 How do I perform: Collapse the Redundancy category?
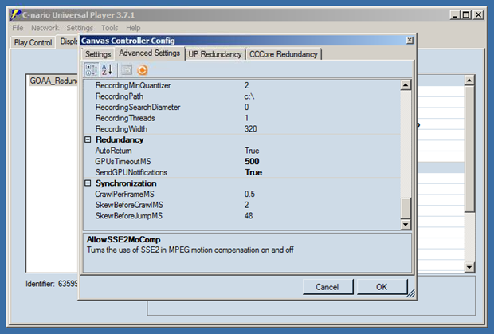click(88, 139)
